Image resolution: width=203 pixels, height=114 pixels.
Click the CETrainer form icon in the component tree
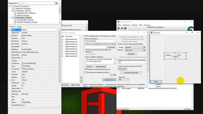[12, 6]
